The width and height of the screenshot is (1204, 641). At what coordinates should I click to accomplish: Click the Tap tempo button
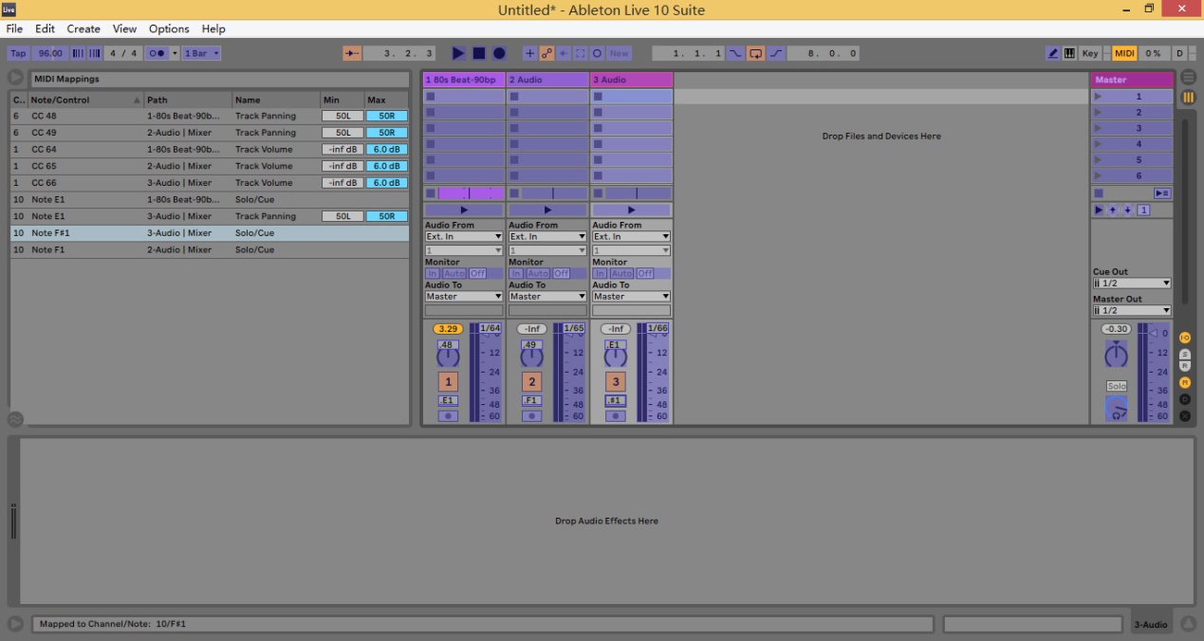pyautogui.click(x=18, y=54)
